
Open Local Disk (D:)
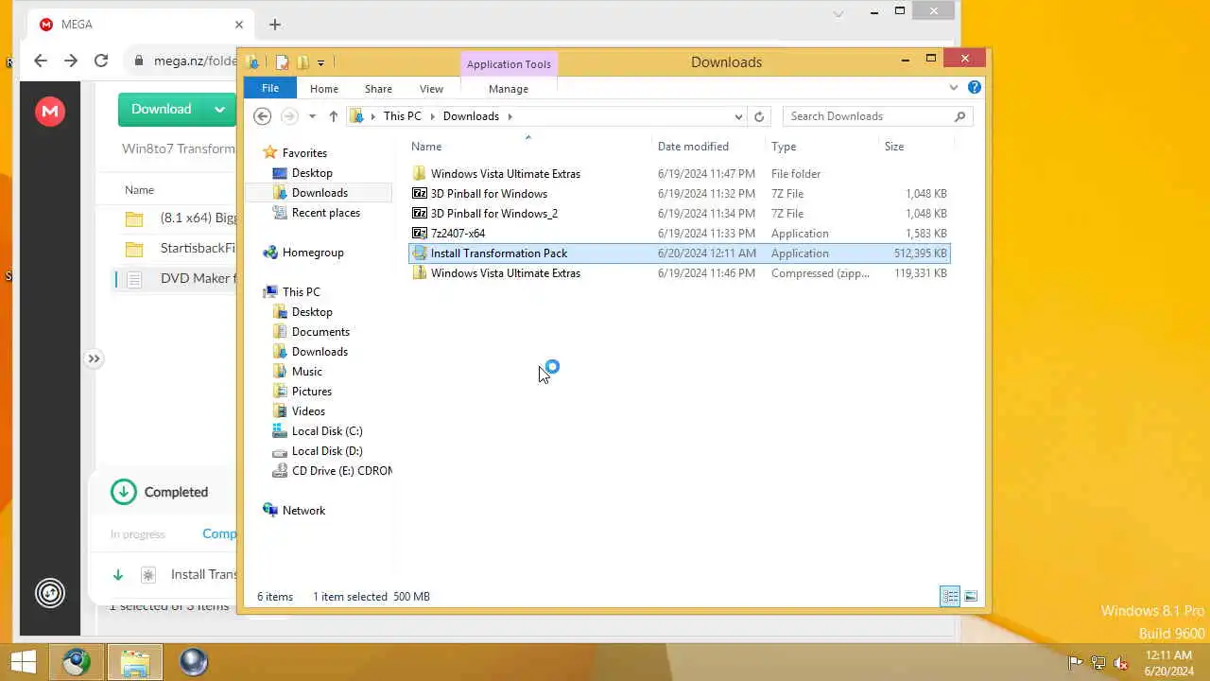[x=318, y=451]
